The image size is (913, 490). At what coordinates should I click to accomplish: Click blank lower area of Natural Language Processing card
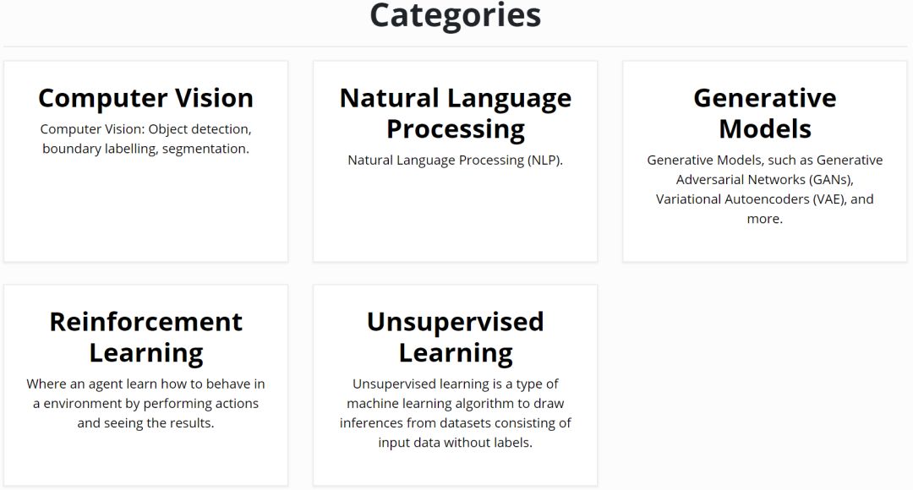(455, 215)
